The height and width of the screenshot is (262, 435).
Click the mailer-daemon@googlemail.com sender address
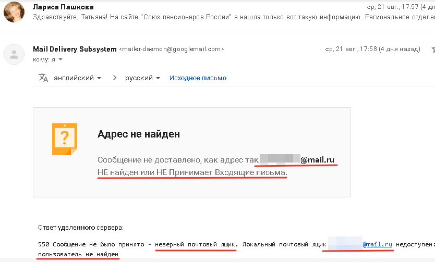tap(172, 49)
